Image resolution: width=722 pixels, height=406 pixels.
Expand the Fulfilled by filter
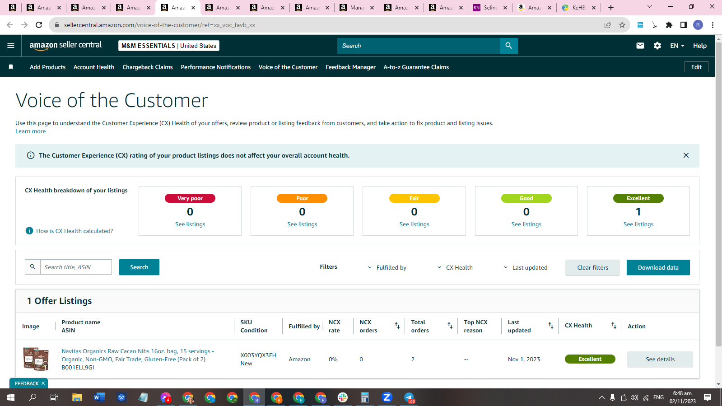point(387,267)
